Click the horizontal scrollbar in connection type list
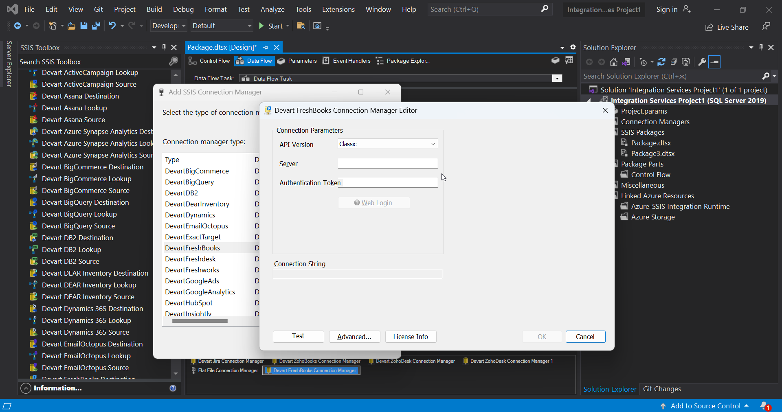The width and height of the screenshot is (782, 412). tap(200, 321)
